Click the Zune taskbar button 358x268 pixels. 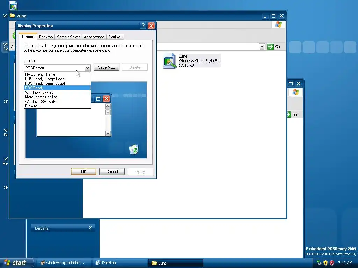(176, 263)
